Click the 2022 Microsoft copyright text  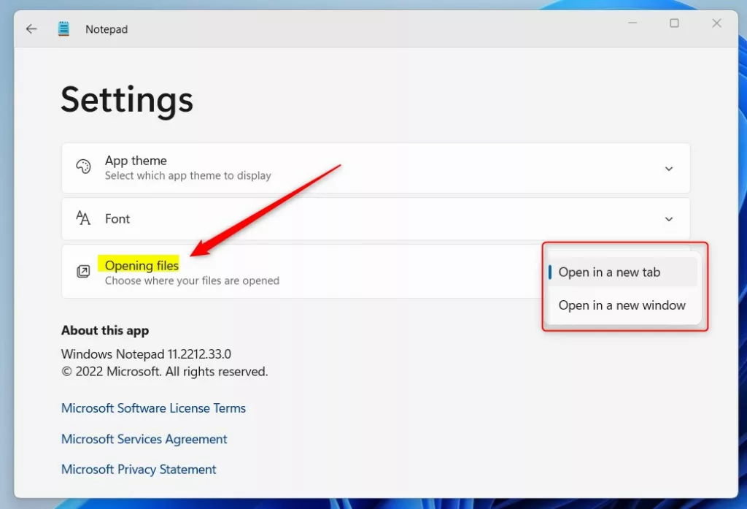(x=164, y=372)
